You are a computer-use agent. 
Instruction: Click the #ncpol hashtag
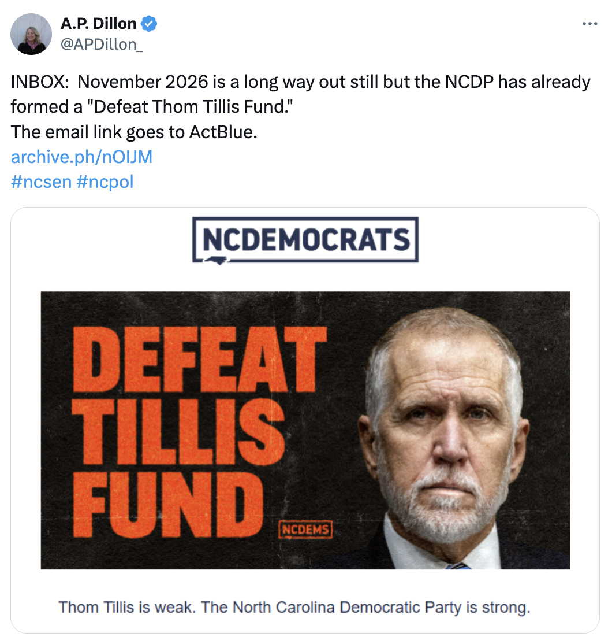pyautogui.click(x=105, y=182)
